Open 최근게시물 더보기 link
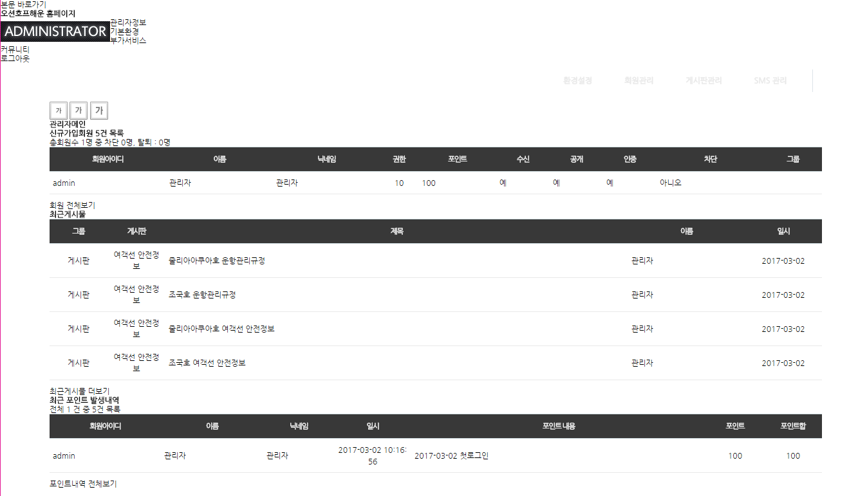Screen dimensions: 849x496 pos(79,391)
